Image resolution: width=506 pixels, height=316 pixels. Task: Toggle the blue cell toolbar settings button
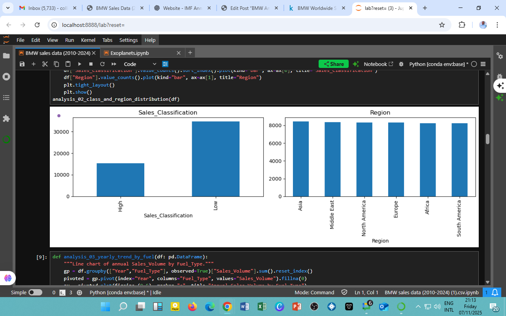coord(165,64)
